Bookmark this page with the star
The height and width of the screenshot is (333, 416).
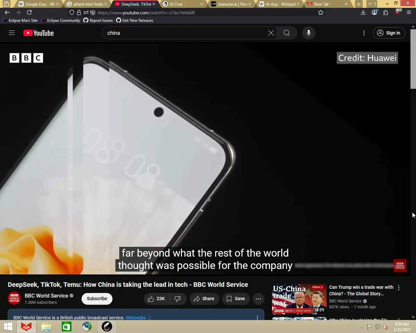pyautogui.click(x=321, y=12)
